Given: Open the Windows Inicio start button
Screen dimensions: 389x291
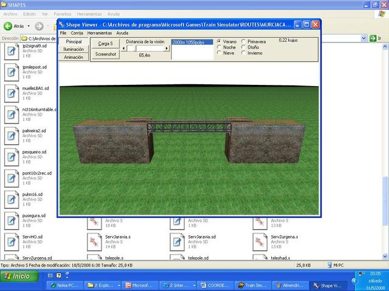Looking at the screenshot, I should [x=17, y=276].
